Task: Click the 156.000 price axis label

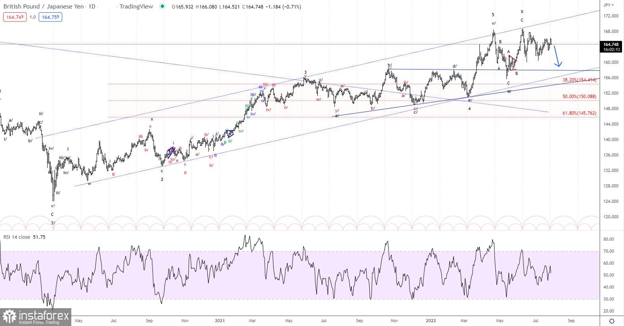Action: click(x=611, y=78)
